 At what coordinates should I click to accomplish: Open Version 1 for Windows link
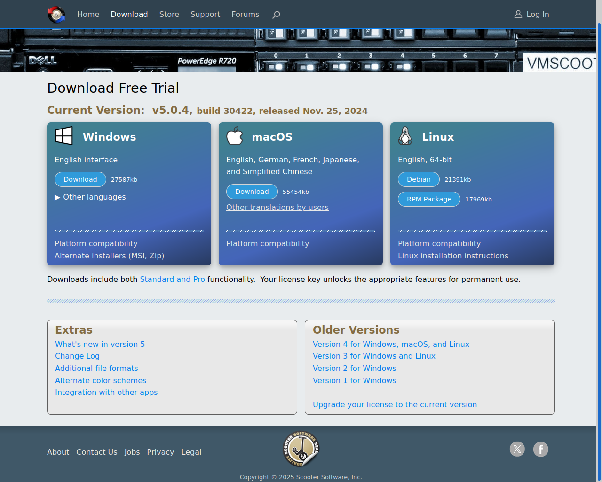pos(355,380)
